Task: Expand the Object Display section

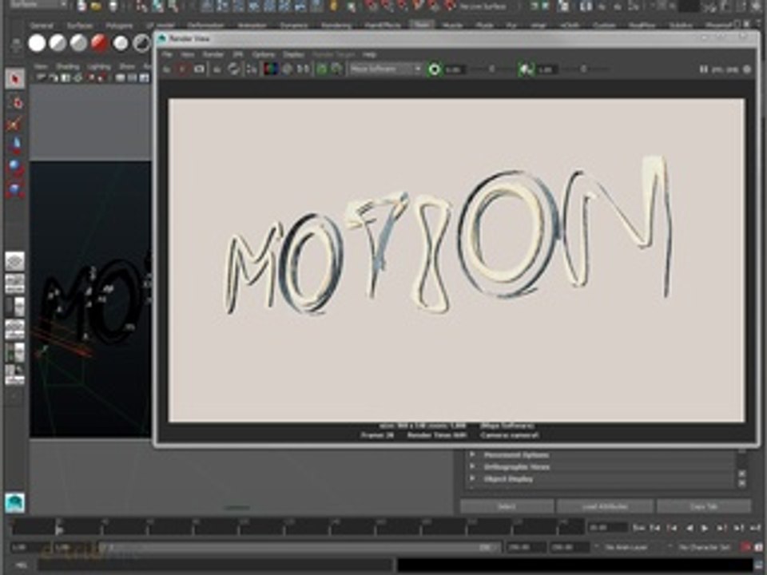Action: click(472, 478)
